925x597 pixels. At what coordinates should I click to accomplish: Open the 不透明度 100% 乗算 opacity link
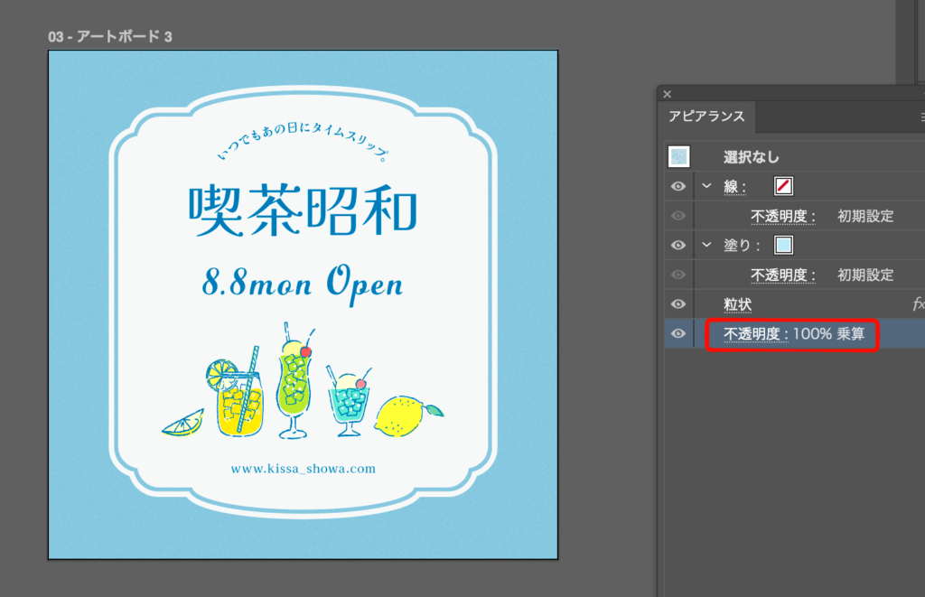click(755, 334)
